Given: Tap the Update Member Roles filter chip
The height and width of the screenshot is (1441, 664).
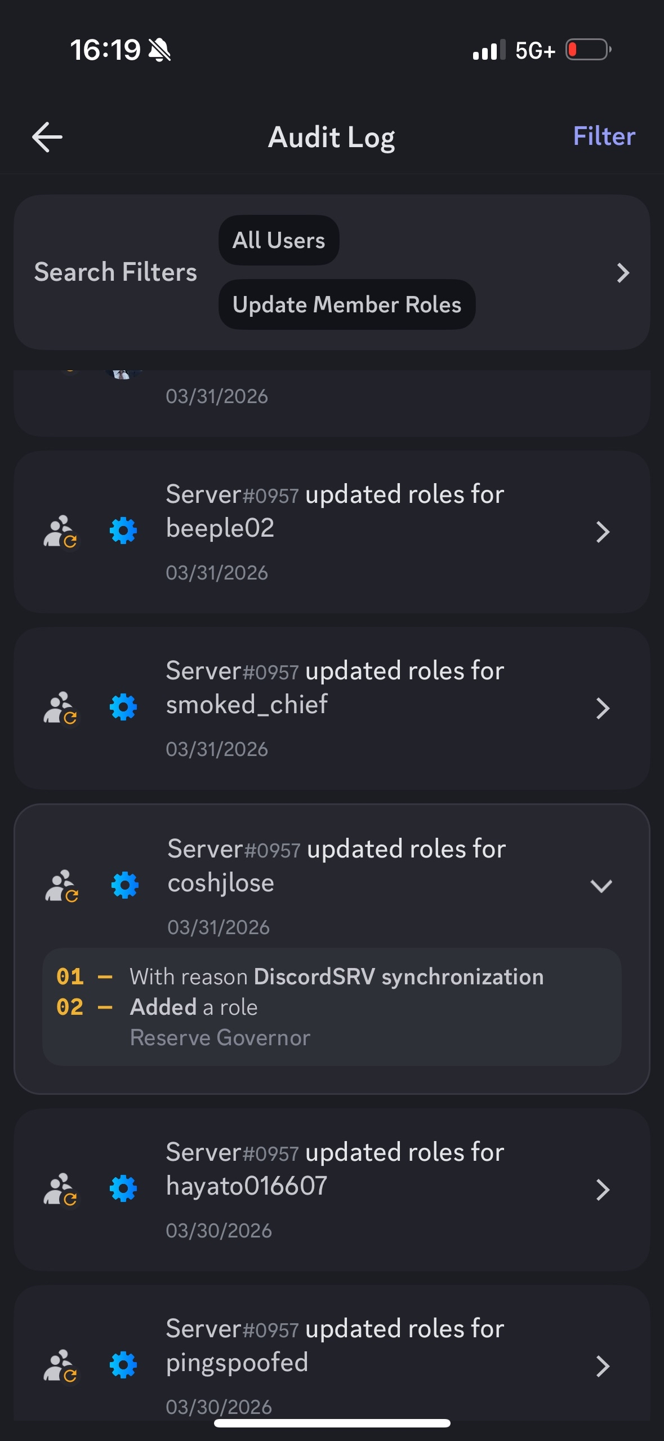Looking at the screenshot, I should [x=346, y=304].
